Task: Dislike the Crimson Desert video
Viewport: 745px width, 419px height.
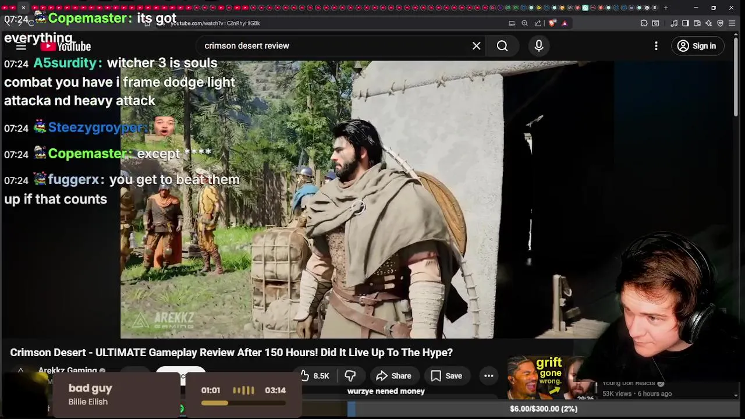Action: [x=350, y=376]
